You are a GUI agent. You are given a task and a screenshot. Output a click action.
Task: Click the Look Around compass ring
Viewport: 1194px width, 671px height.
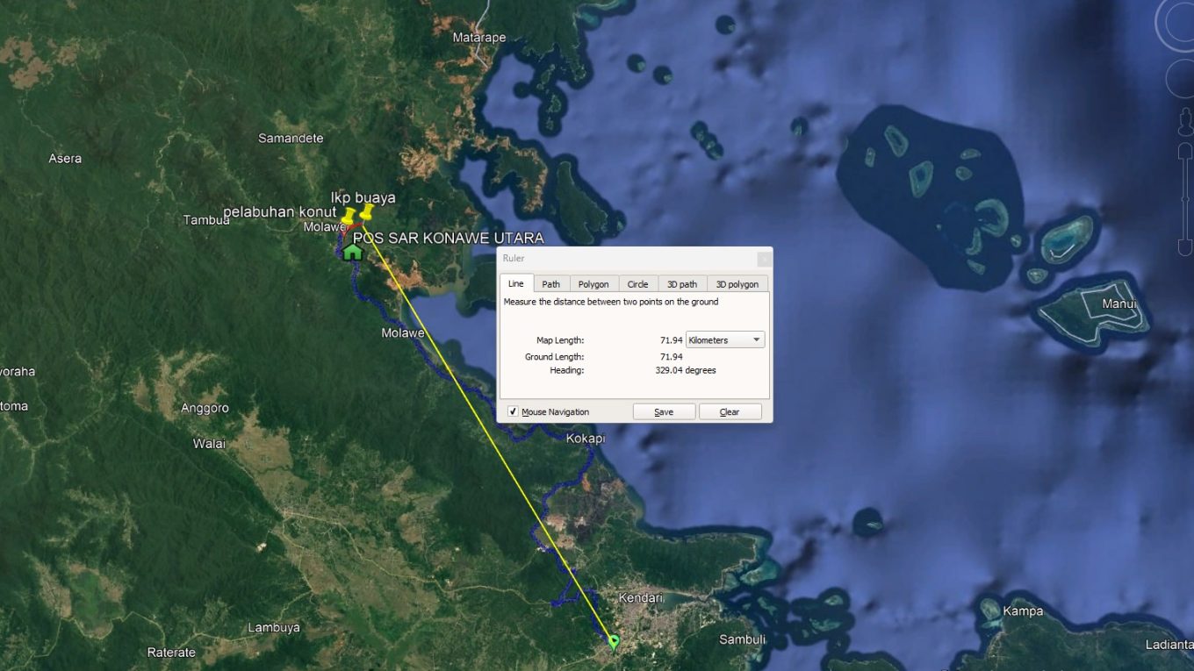click(1182, 25)
